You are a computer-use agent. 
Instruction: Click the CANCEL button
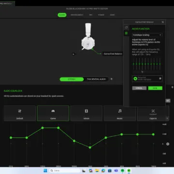tap(139, 88)
